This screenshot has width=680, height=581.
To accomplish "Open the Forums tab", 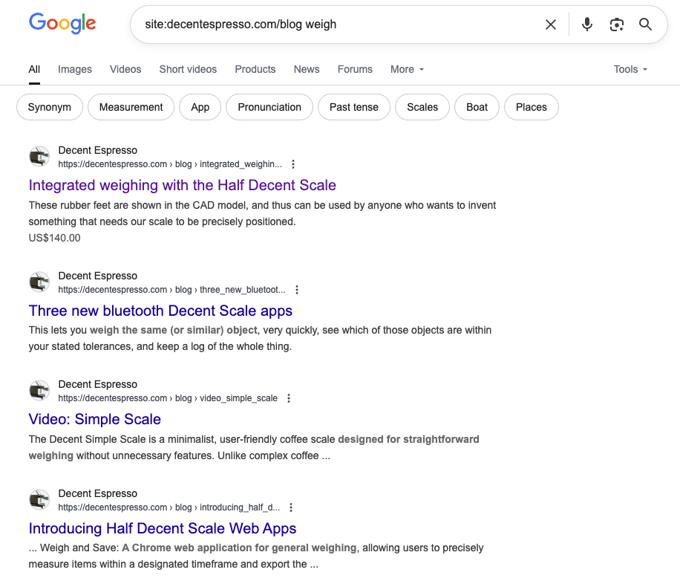I will pyautogui.click(x=355, y=69).
